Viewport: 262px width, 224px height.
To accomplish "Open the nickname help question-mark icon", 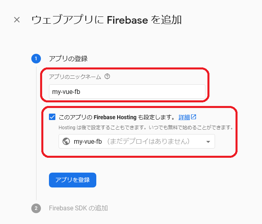I will click(107, 76).
